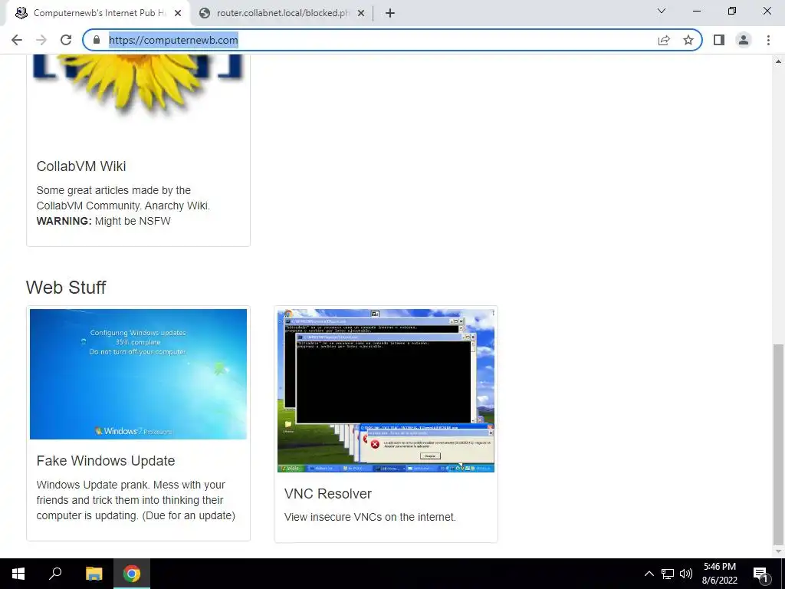The image size is (785, 589).
Task: Restore down the Chrome window
Action: [x=732, y=11]
